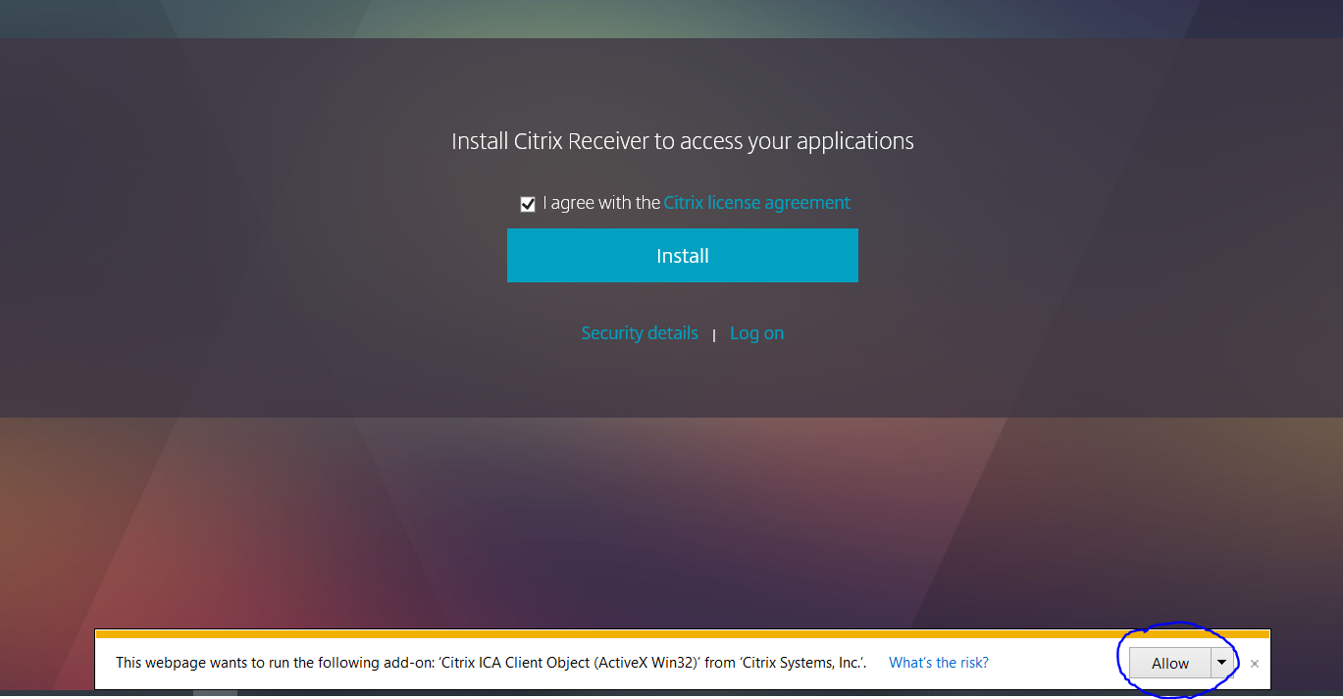Click the 'Install Citrix Receiver to access your applications' heading

tap(683, 141)
